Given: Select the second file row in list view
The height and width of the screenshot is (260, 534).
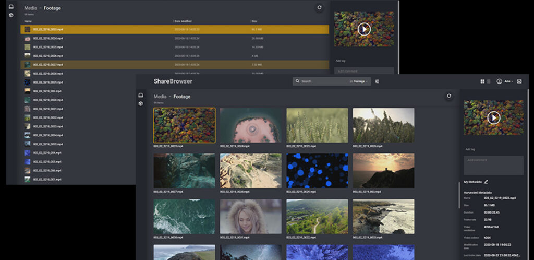Looking at the screenshot, I should coord(175,38).
